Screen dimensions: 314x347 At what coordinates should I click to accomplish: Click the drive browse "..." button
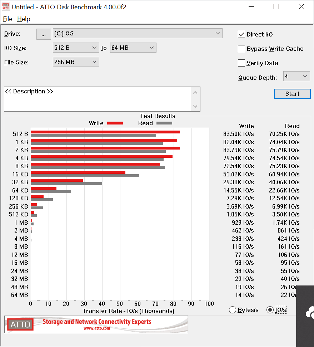click(x=44, y=34)
